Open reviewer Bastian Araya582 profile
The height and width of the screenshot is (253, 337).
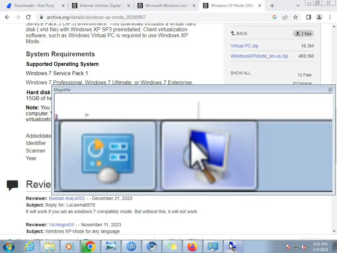click(x=67, y=198)
